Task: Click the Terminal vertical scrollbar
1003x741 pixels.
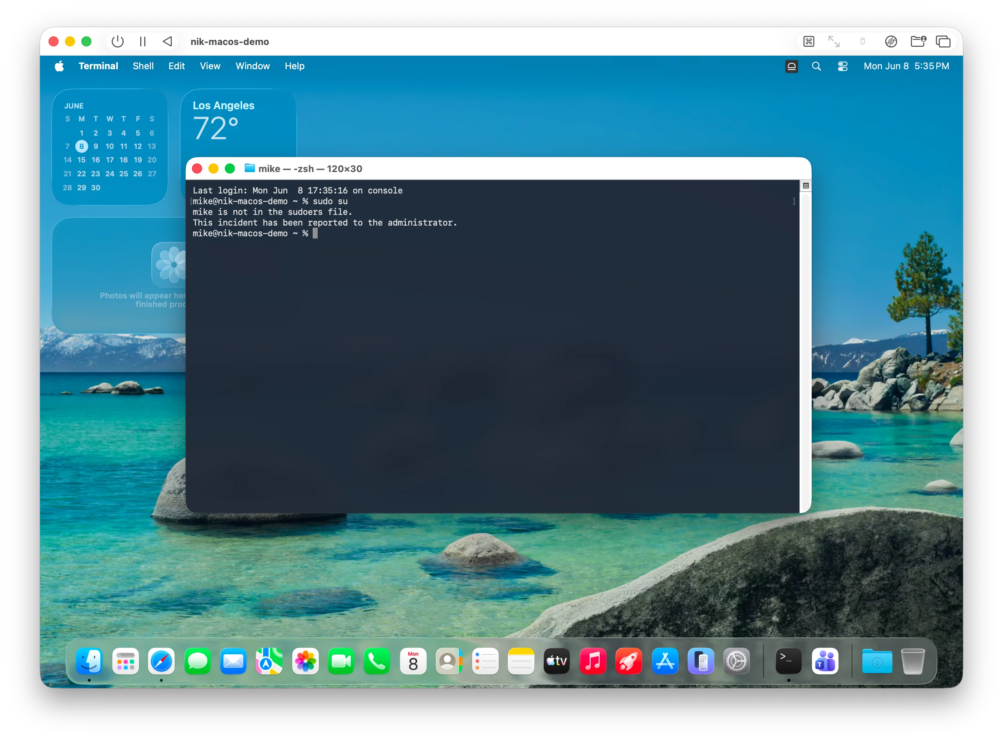Action: click(806, 353)
